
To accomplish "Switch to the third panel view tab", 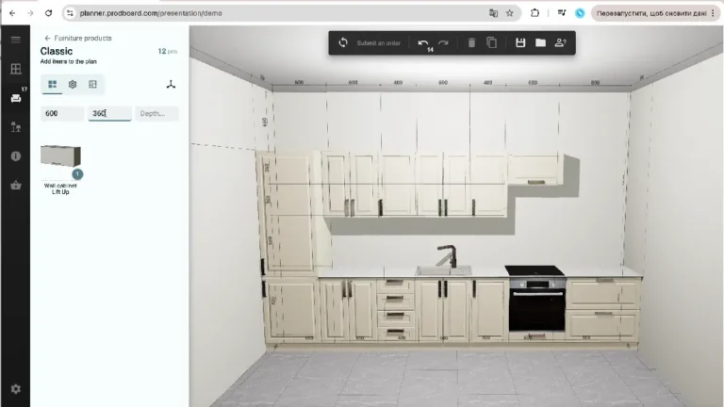I will [92, 85].
